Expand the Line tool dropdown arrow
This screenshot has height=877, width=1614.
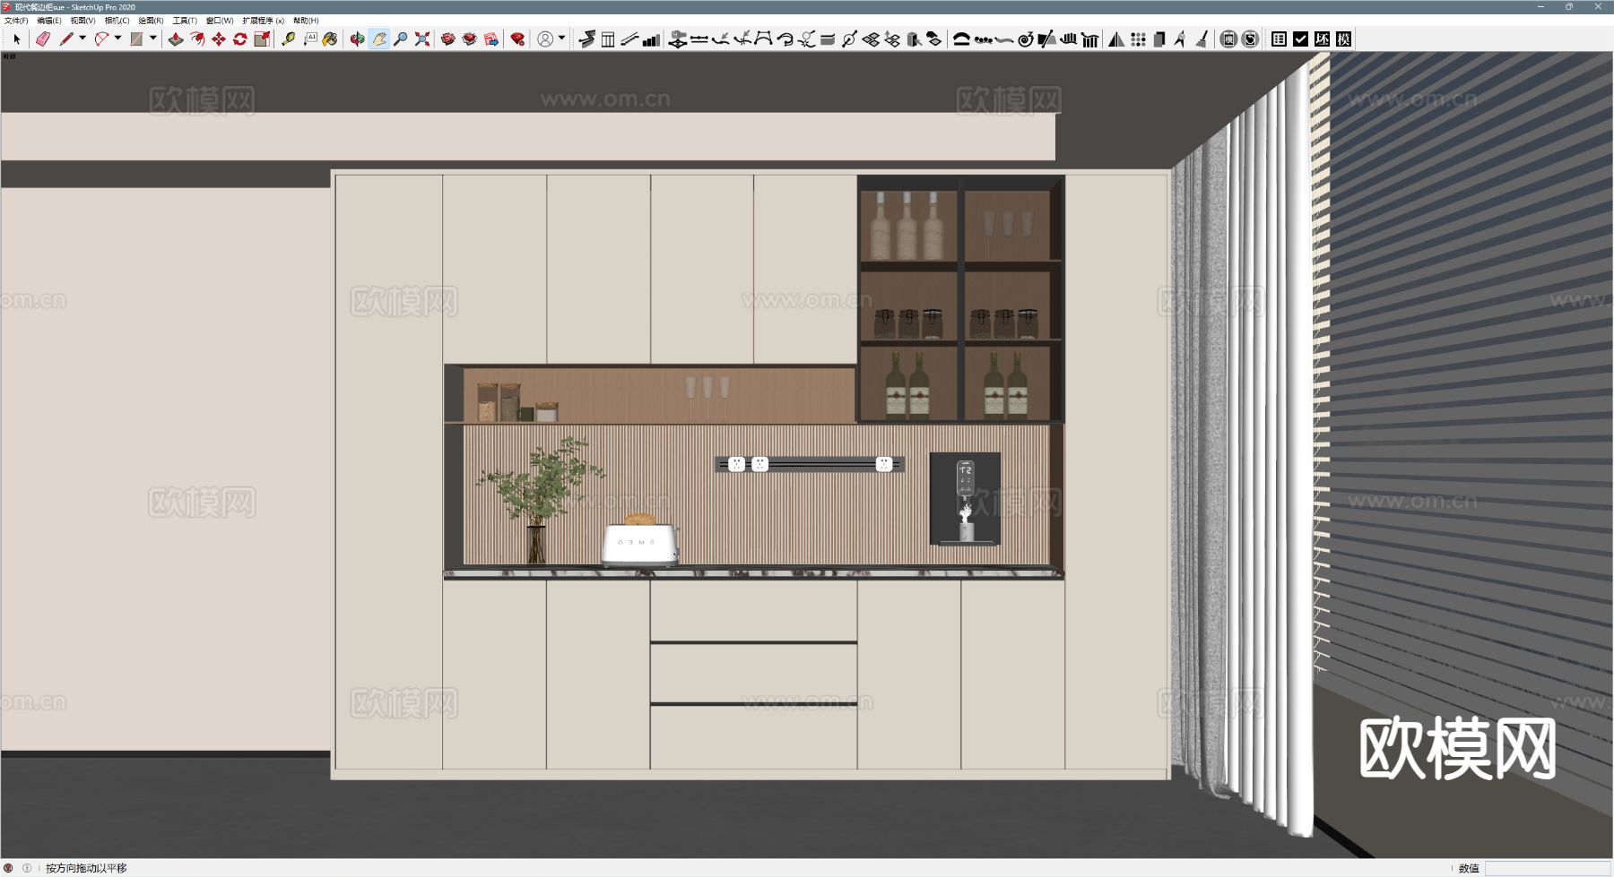[82, 39]
